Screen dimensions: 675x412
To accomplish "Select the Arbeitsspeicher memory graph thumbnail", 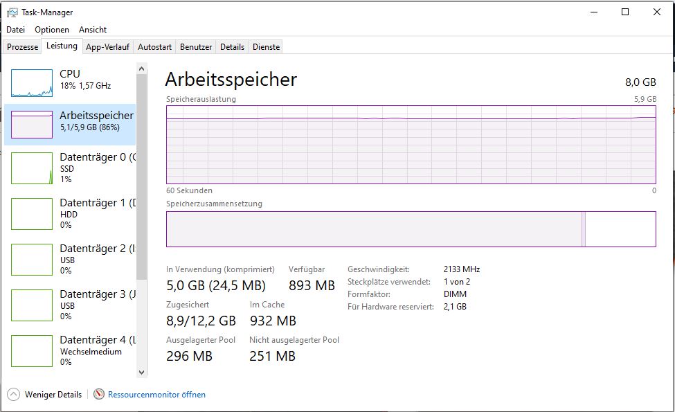I will tap(32, 125).
